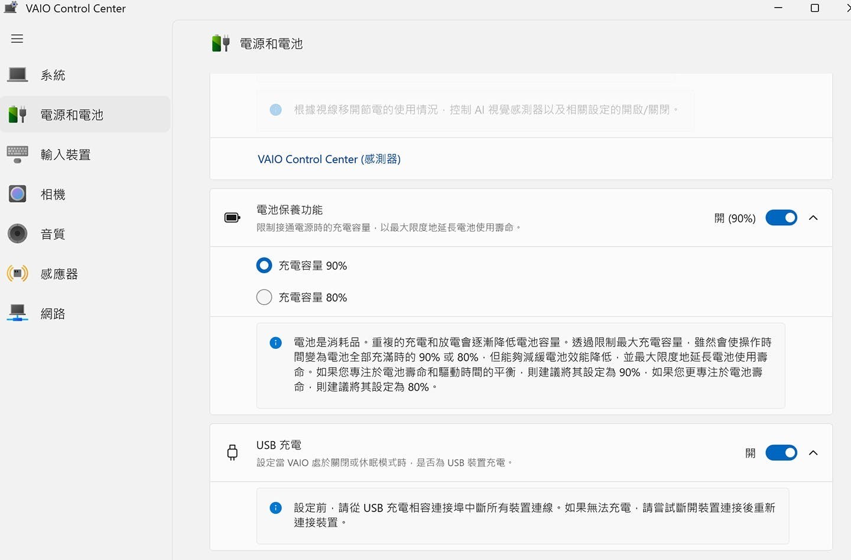Screen dimensions: 851x560
Task: Click the USB 充電 plug icon
Action: click(232, 453)
